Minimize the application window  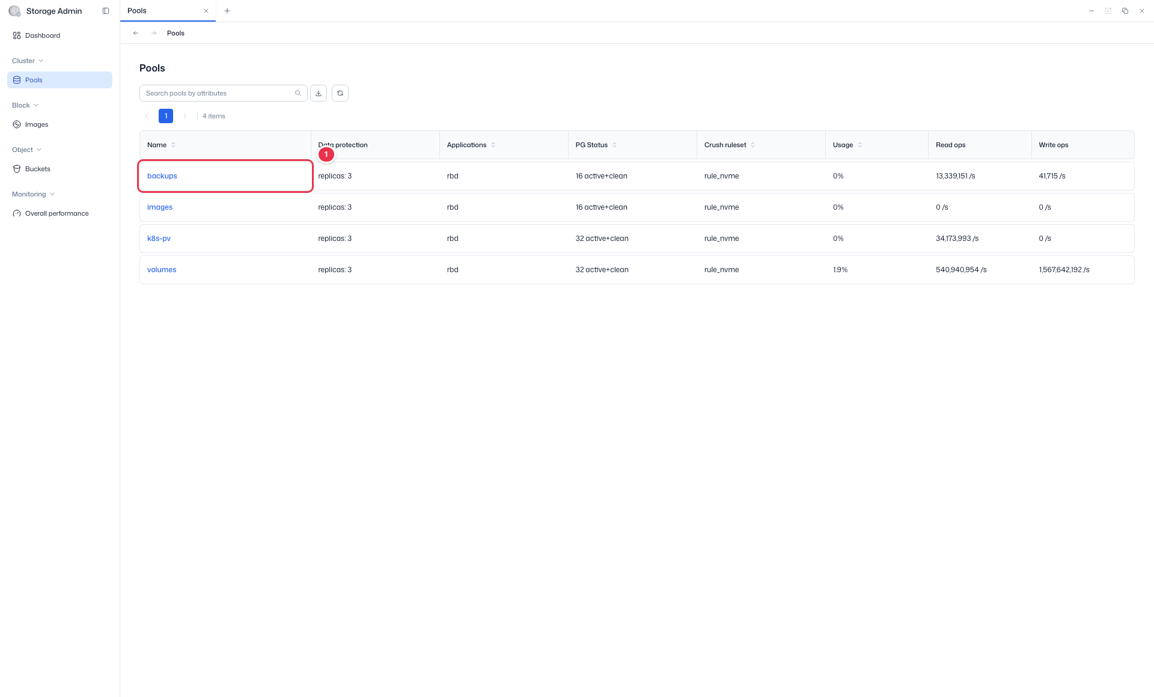pos(1091,11)
